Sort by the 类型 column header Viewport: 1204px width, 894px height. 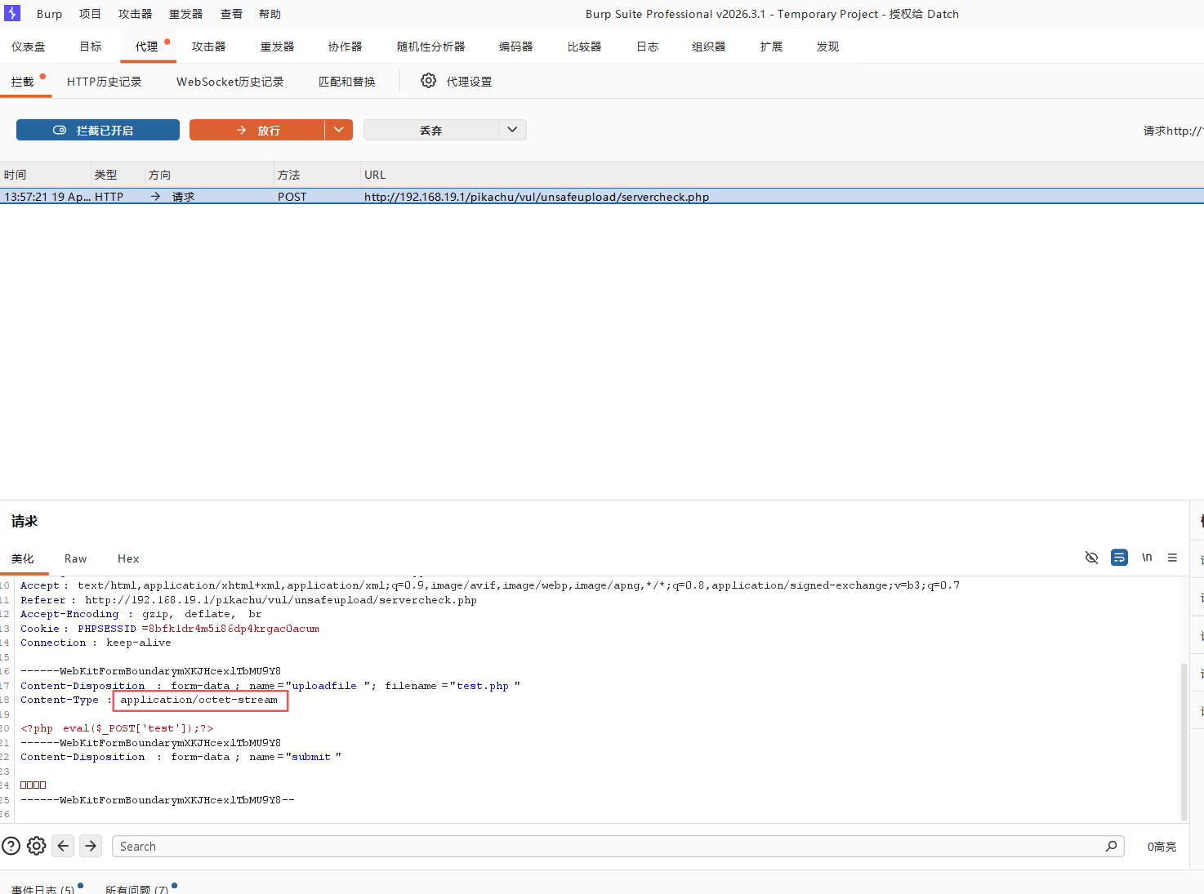click(x=118, y=175)
